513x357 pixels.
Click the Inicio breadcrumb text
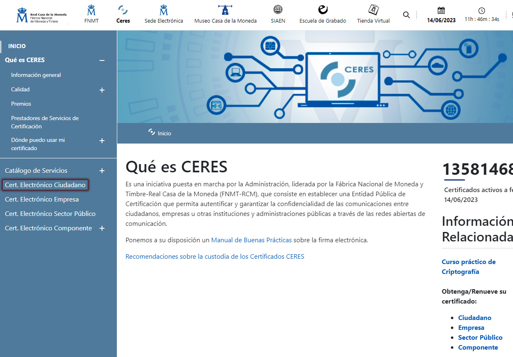[165, 133]
